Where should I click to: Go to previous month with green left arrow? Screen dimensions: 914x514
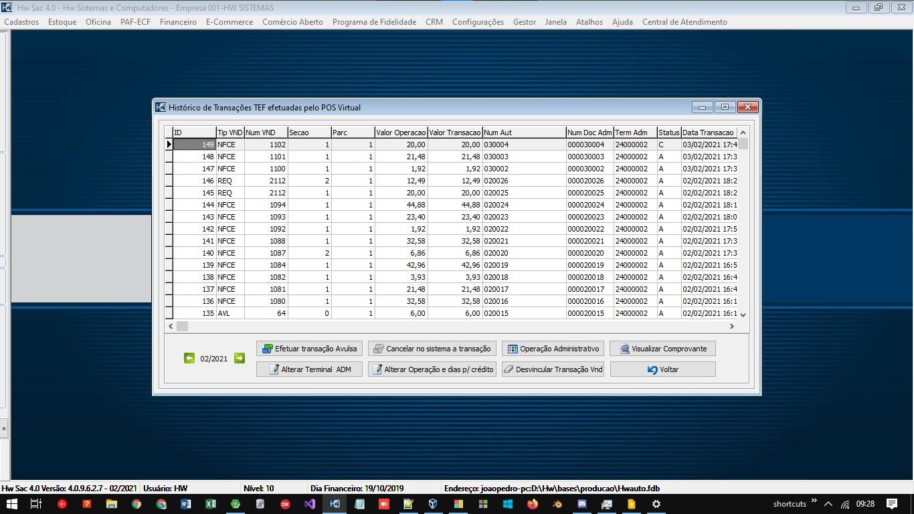(x=189, y=358)
